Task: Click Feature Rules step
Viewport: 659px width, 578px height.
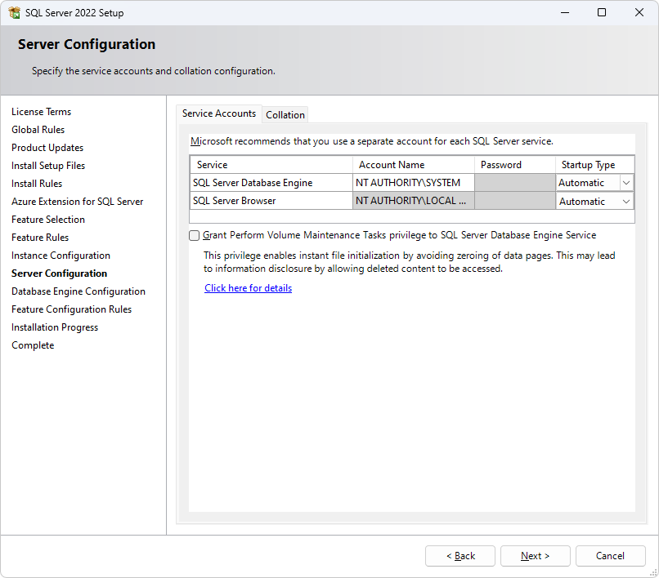Action: point(40,238)
